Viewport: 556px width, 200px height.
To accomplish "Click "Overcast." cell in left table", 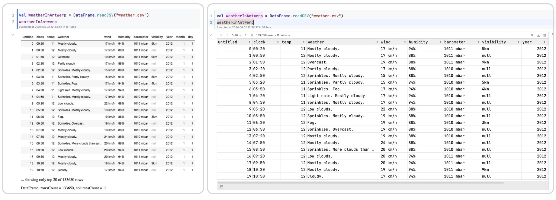I will click(x=64, y=57).
